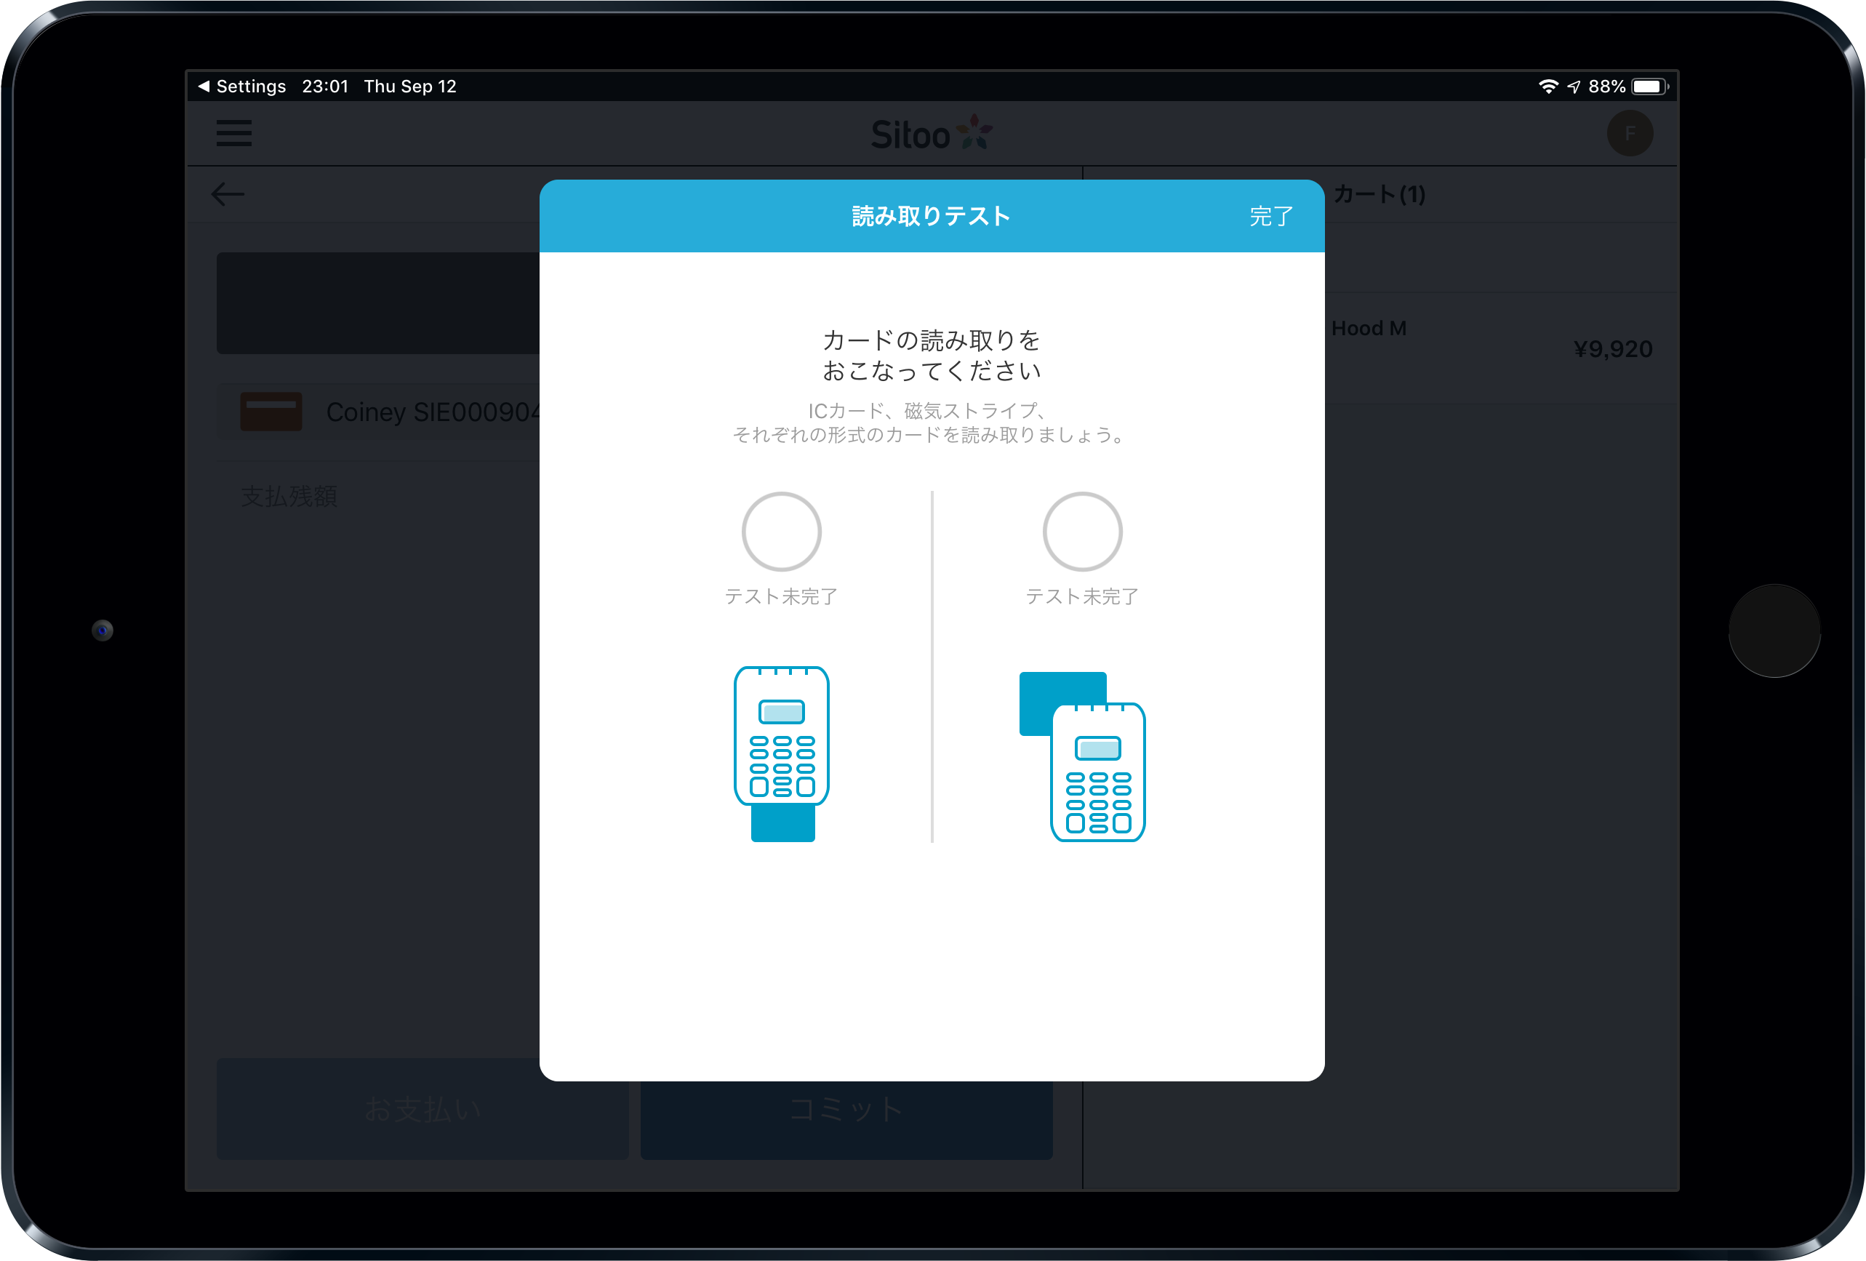Click the magnetic stripe test status circle

pos(1082,532)
